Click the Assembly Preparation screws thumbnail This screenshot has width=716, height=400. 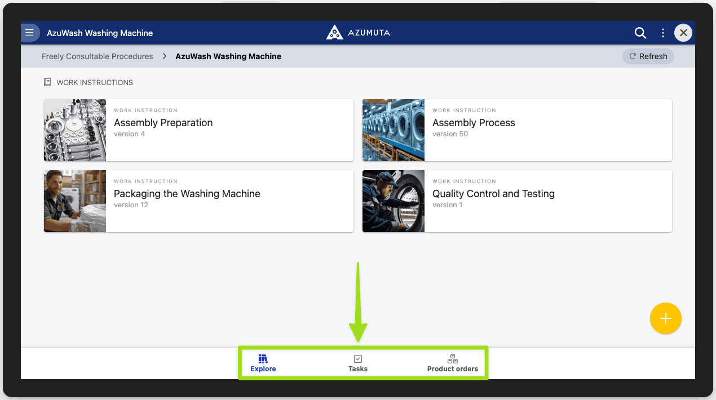point(75,130)
